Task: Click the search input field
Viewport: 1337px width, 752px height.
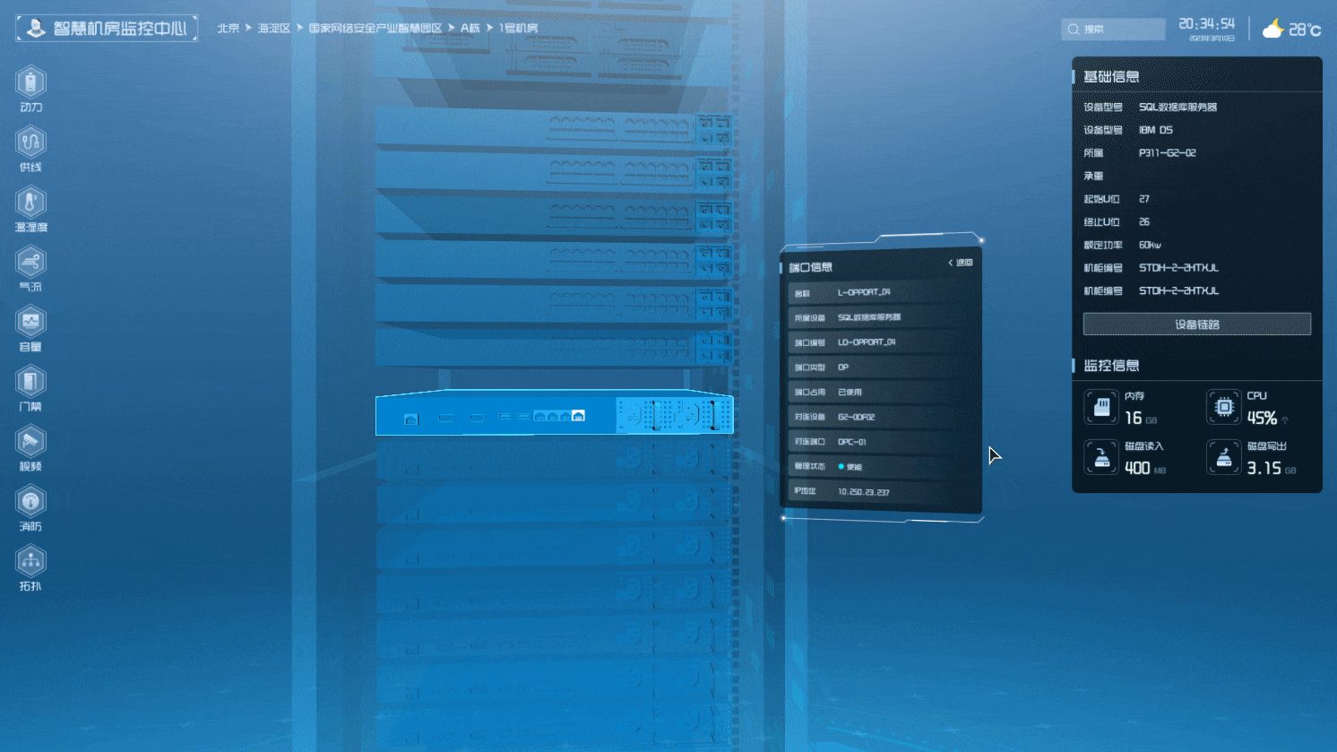Action: click(x=1113, y=30)
